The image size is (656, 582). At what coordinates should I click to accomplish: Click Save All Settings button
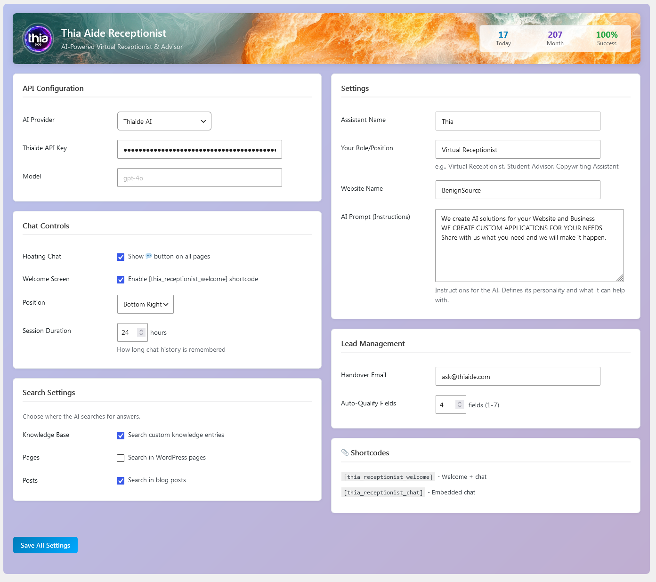point(45,545)
